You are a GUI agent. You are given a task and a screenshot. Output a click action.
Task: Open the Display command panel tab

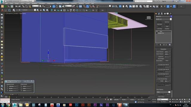168,14
